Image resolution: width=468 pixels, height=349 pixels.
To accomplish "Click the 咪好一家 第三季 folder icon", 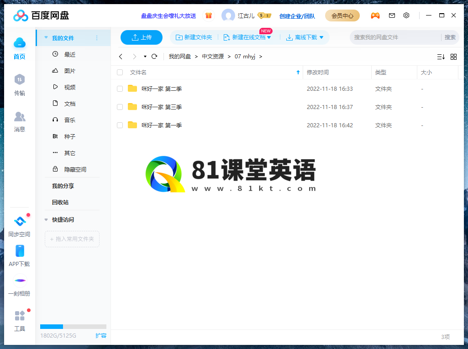I will (132, 106).
